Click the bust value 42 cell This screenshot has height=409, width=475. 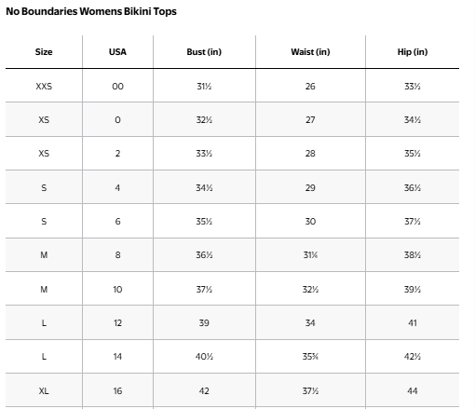pos(204,390)
